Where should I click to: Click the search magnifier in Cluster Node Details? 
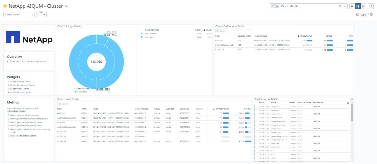pyautogui.click(x=60, y=104)
